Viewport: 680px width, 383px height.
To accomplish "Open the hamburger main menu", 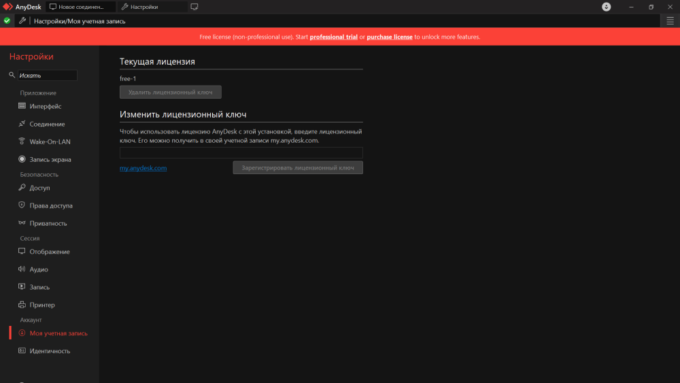I will point(670,21).
